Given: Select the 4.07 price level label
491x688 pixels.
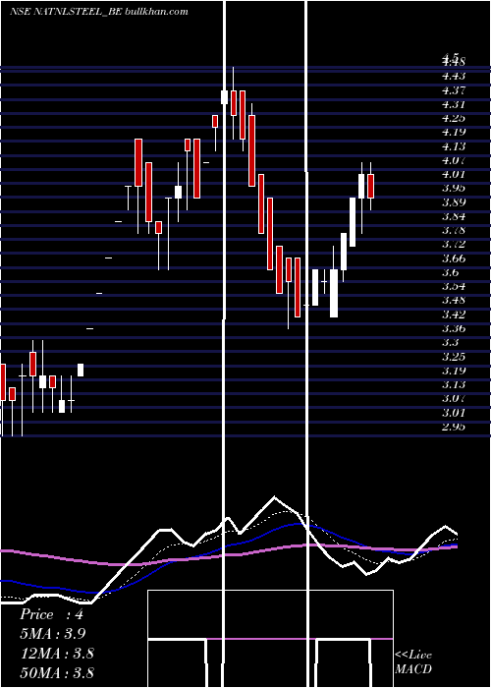Looking at the screenshot, I should pos(454,160).
